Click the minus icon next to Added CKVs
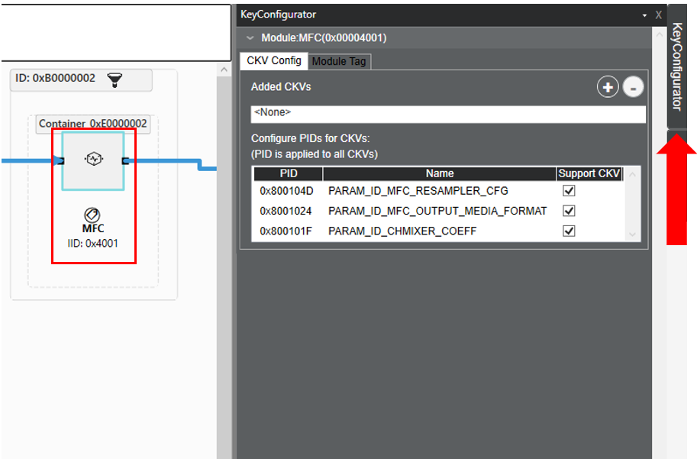The height and width of the screenshot is (459, 697). (633, 86)
